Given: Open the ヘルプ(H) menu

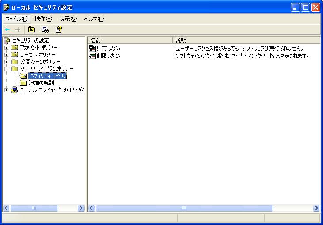Looking at the screenshot, I should tap(94, 19).
